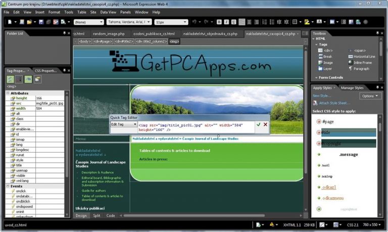This screenshot has height=232, width=388.
Task: Toggle Italic formatting
Action: pos(226,22)
